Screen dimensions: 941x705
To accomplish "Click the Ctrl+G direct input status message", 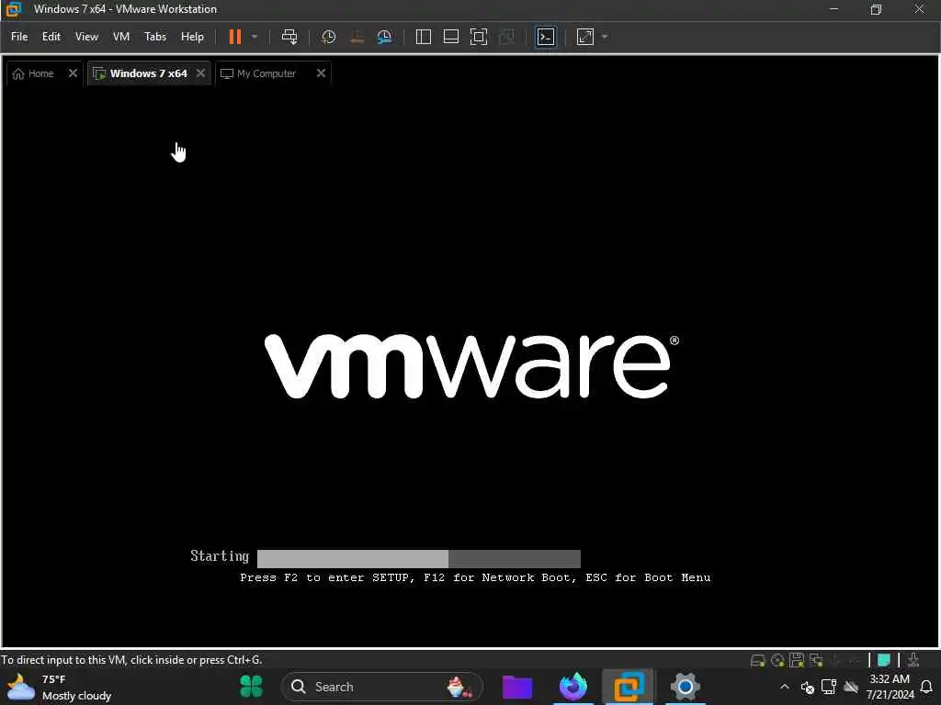I will (x=131, y=660).
